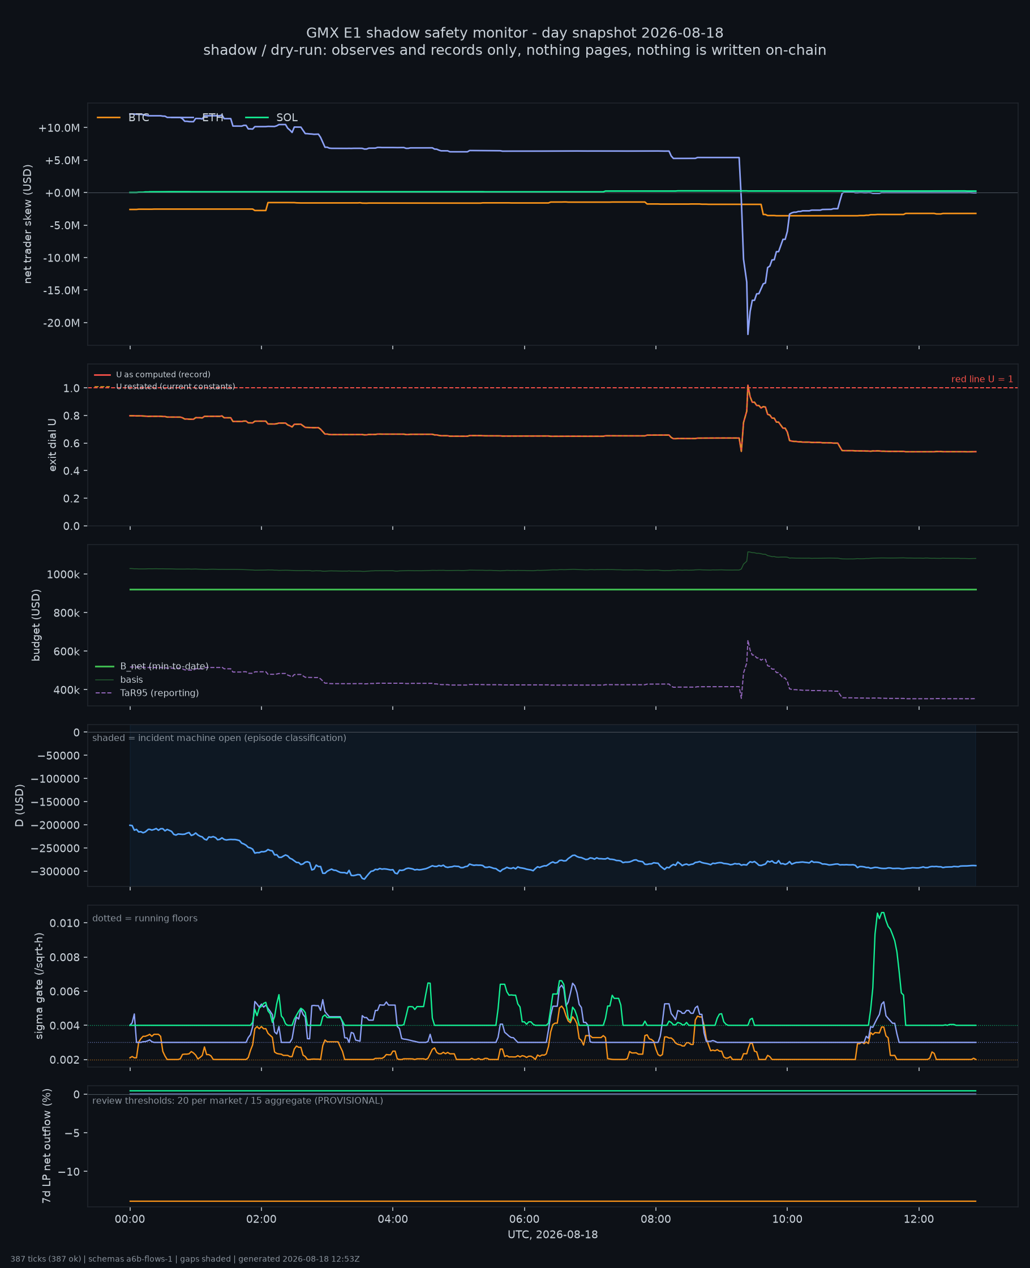The height and width of the screenshot is (1268, 1030).
Task: Select legend entry 'TaR95 (reporting)'
Action: click(160, 693)
